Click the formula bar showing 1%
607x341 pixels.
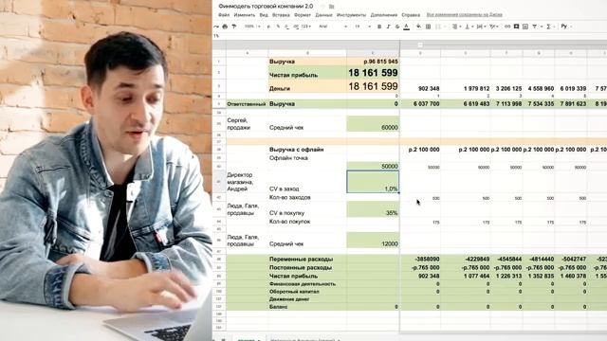[410, 36]
